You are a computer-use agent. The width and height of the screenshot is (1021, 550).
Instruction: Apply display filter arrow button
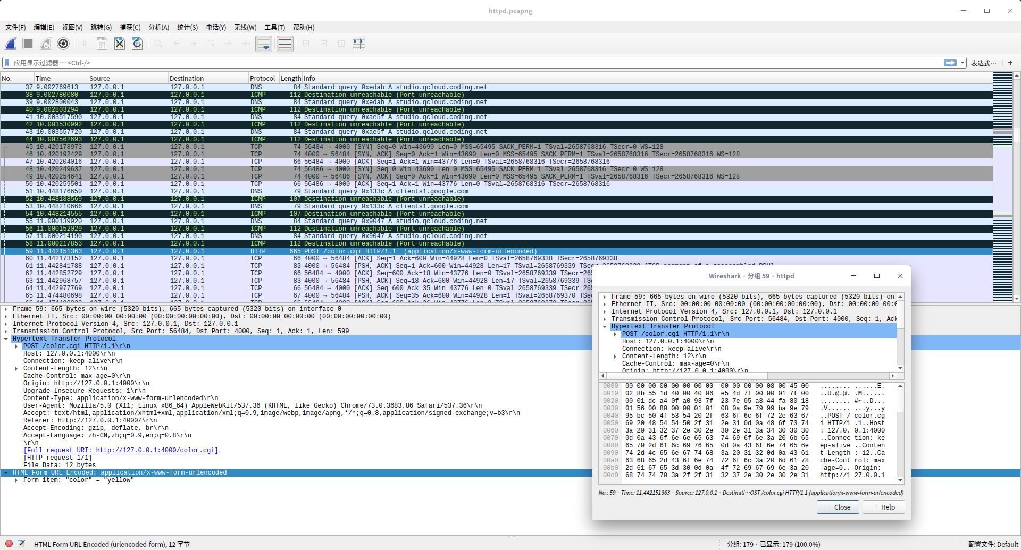tap(950, 63)
